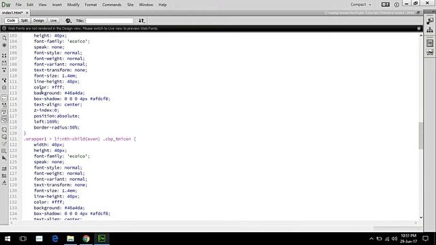Click the horizontal scrollbar right arrow

416,223
